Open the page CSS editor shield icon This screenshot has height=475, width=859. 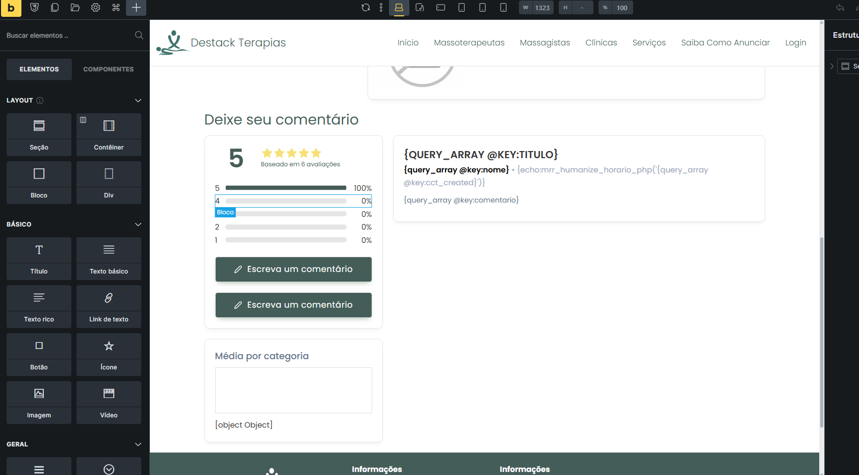click(x=35, y=8)
